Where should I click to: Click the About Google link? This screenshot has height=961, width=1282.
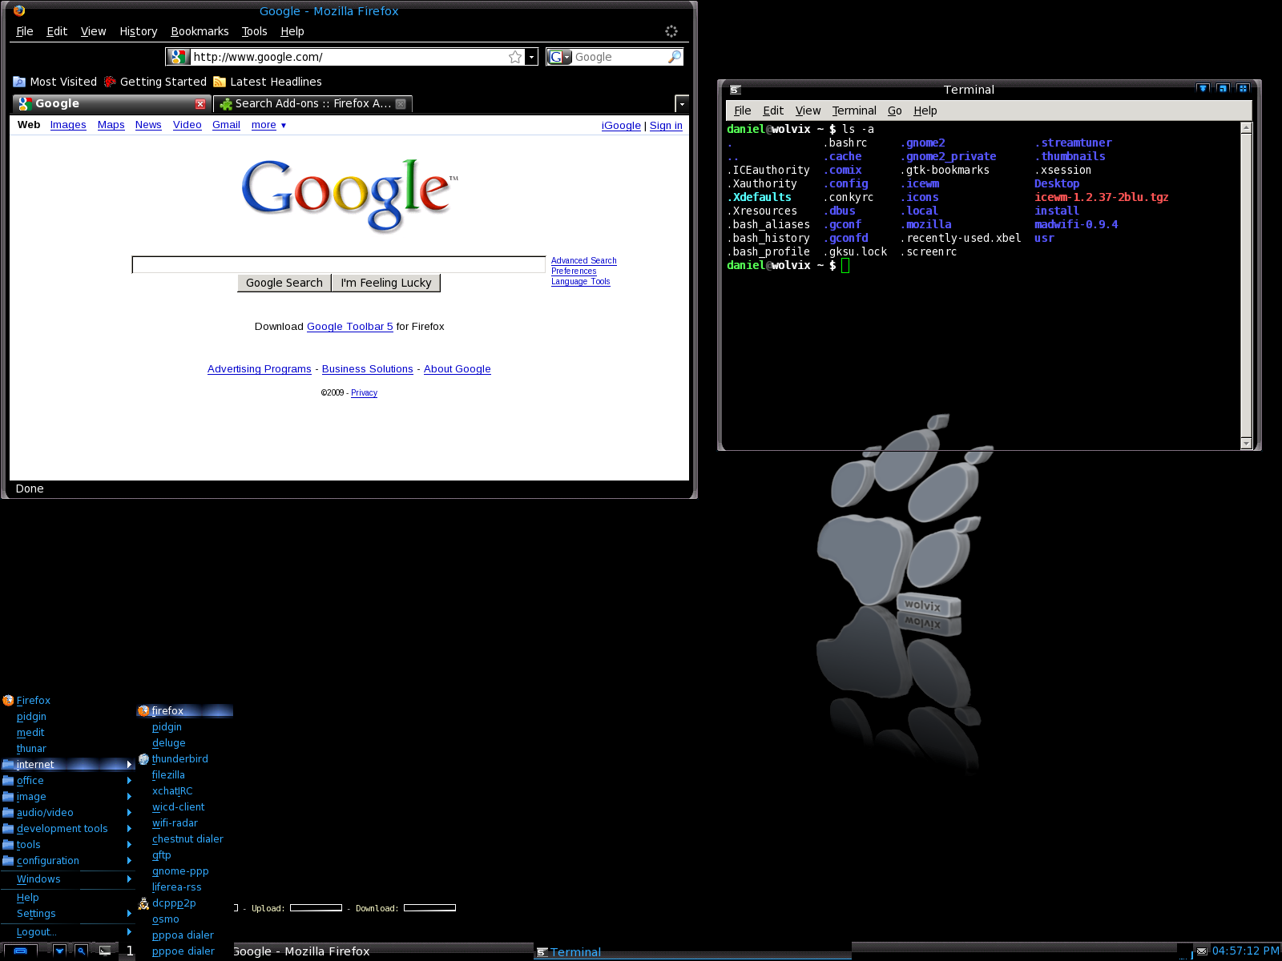[x=457, y=369]
